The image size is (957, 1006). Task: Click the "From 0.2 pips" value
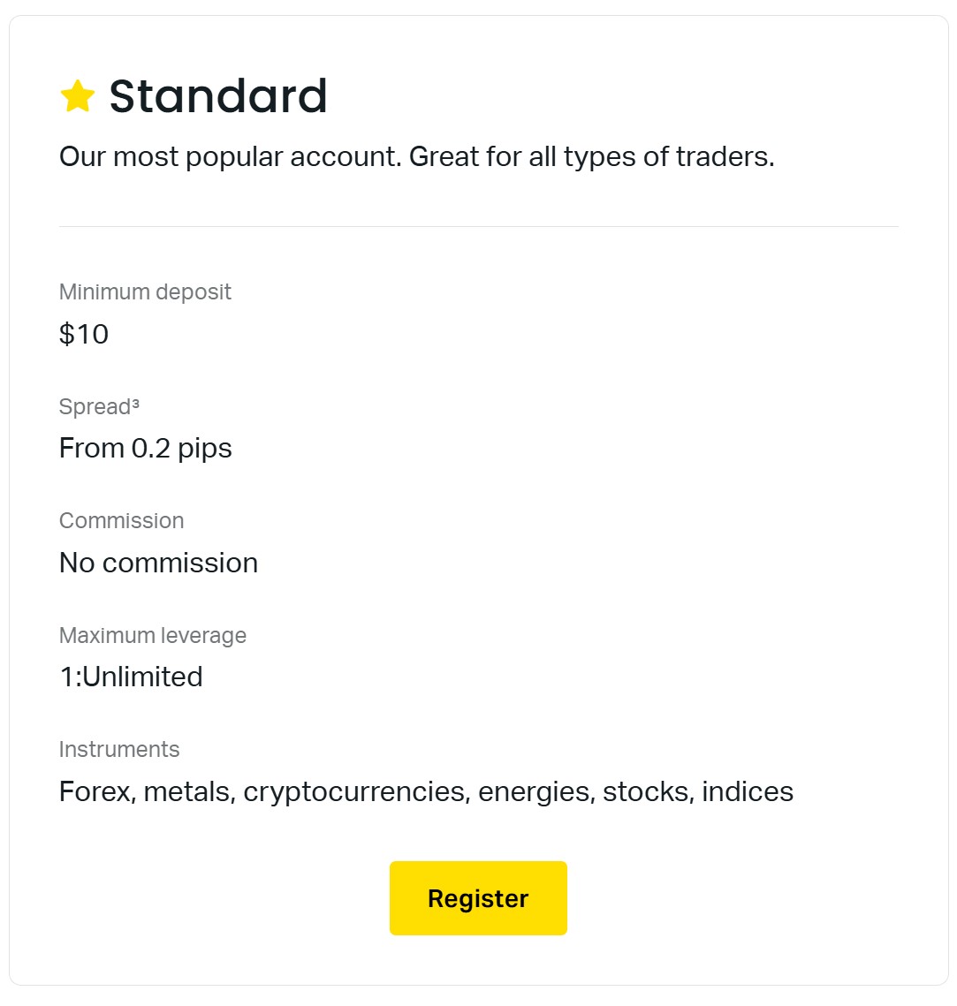click(x=145, y=449)
